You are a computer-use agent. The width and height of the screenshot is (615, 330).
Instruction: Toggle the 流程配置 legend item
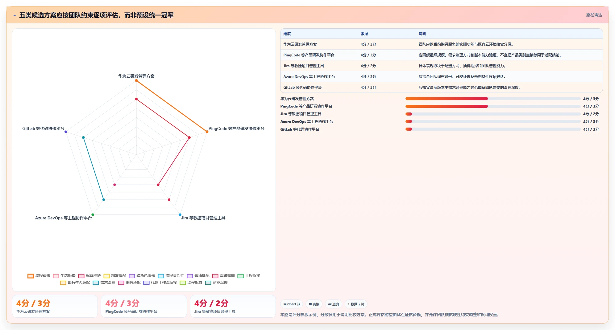(x=191, y=283)
